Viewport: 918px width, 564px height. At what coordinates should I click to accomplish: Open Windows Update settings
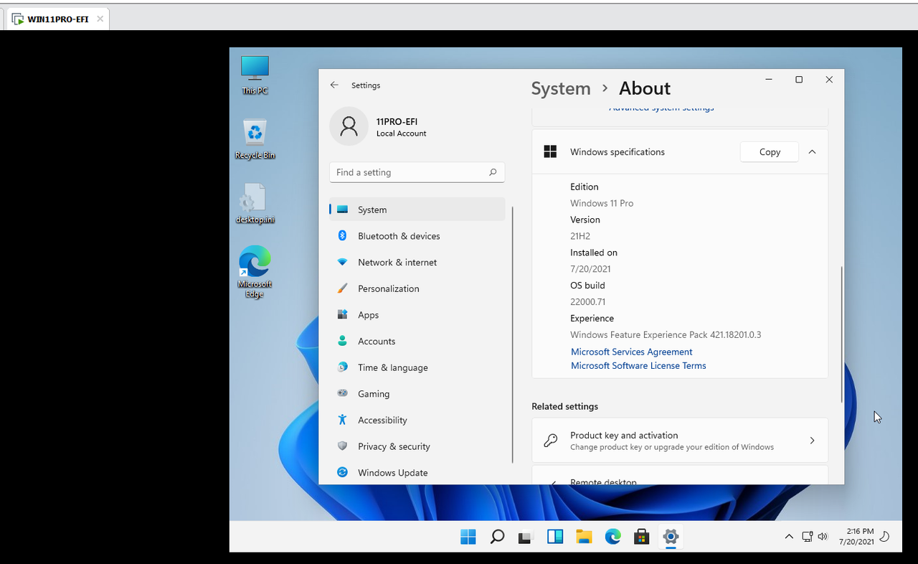pos(417,473)
